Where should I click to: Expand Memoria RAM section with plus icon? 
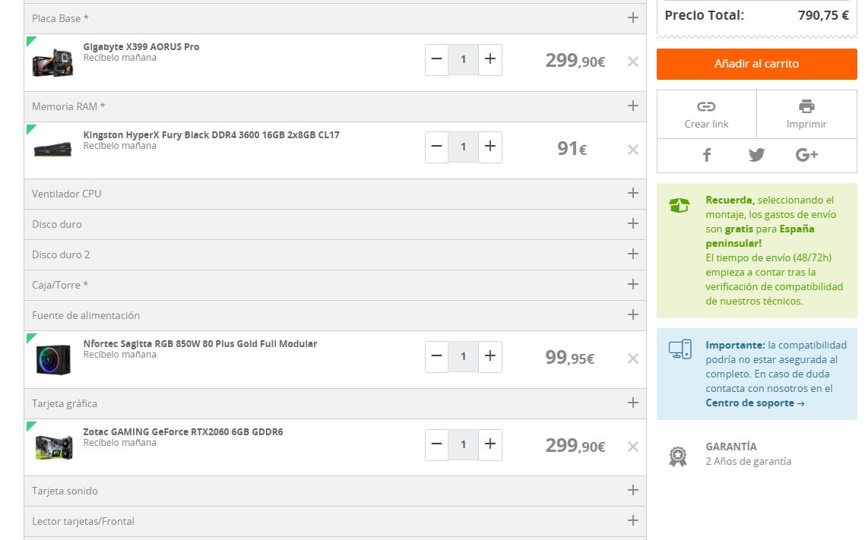pyautogui.click(x=632, y=106)
